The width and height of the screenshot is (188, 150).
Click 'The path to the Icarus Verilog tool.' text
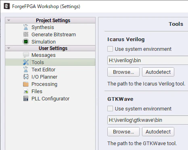(146, 84)
